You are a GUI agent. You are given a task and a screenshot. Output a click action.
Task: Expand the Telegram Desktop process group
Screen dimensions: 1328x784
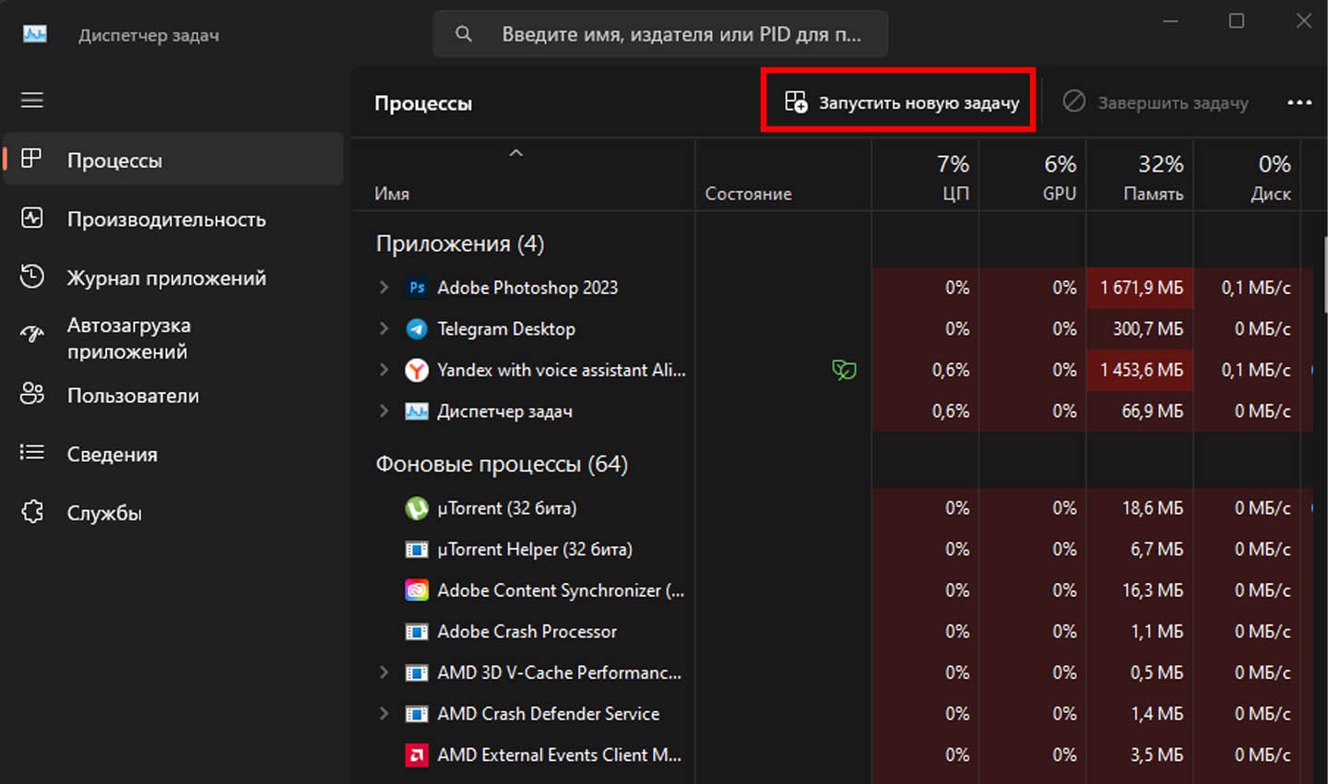(x=384, y=328)
